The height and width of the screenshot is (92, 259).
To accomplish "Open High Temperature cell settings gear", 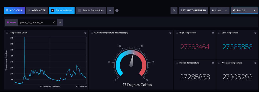I will tap(213, 33).
